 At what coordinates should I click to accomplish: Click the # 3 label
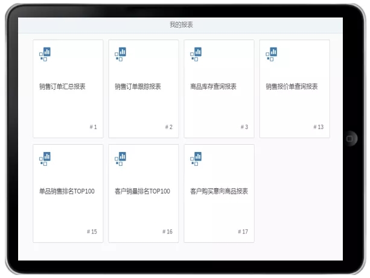pos(244,127)
